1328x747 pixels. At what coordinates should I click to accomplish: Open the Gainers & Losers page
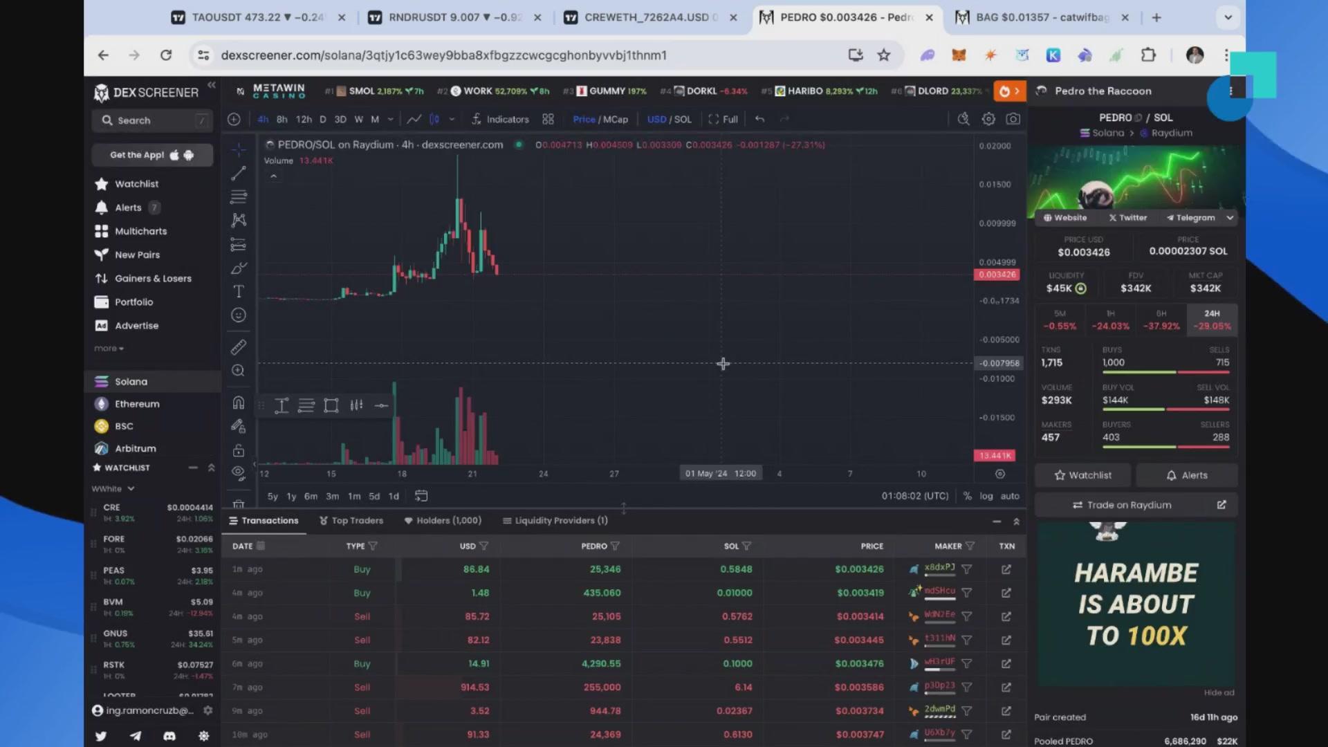click(x=153, y=278)
